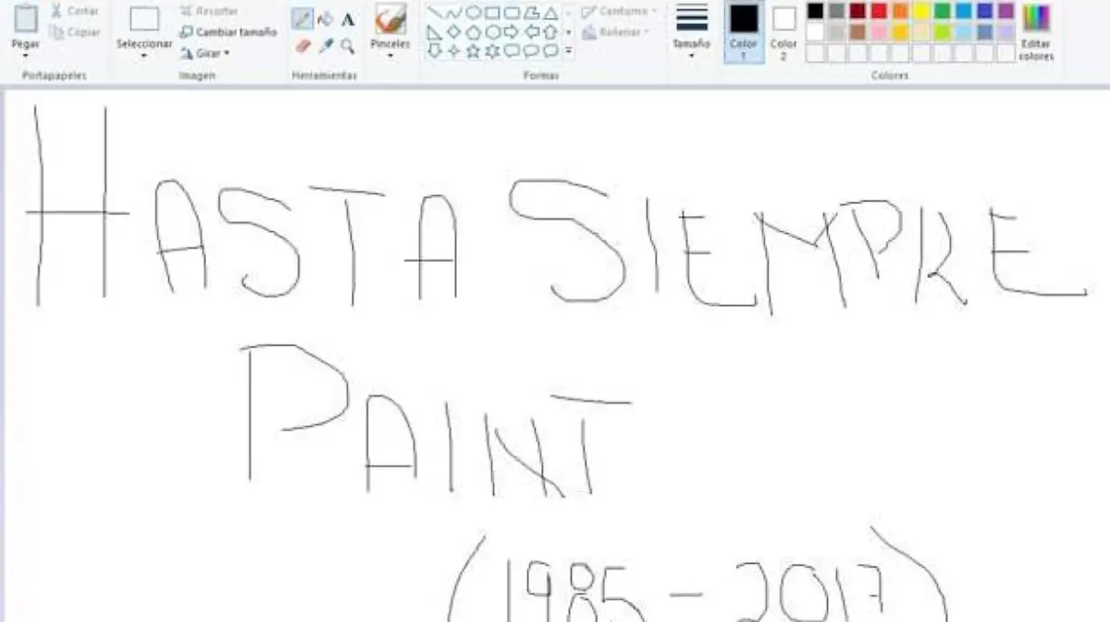Select the Lápiz (pencil) tool
This screenshot has width=1110, height=622.
click(302, 17)
